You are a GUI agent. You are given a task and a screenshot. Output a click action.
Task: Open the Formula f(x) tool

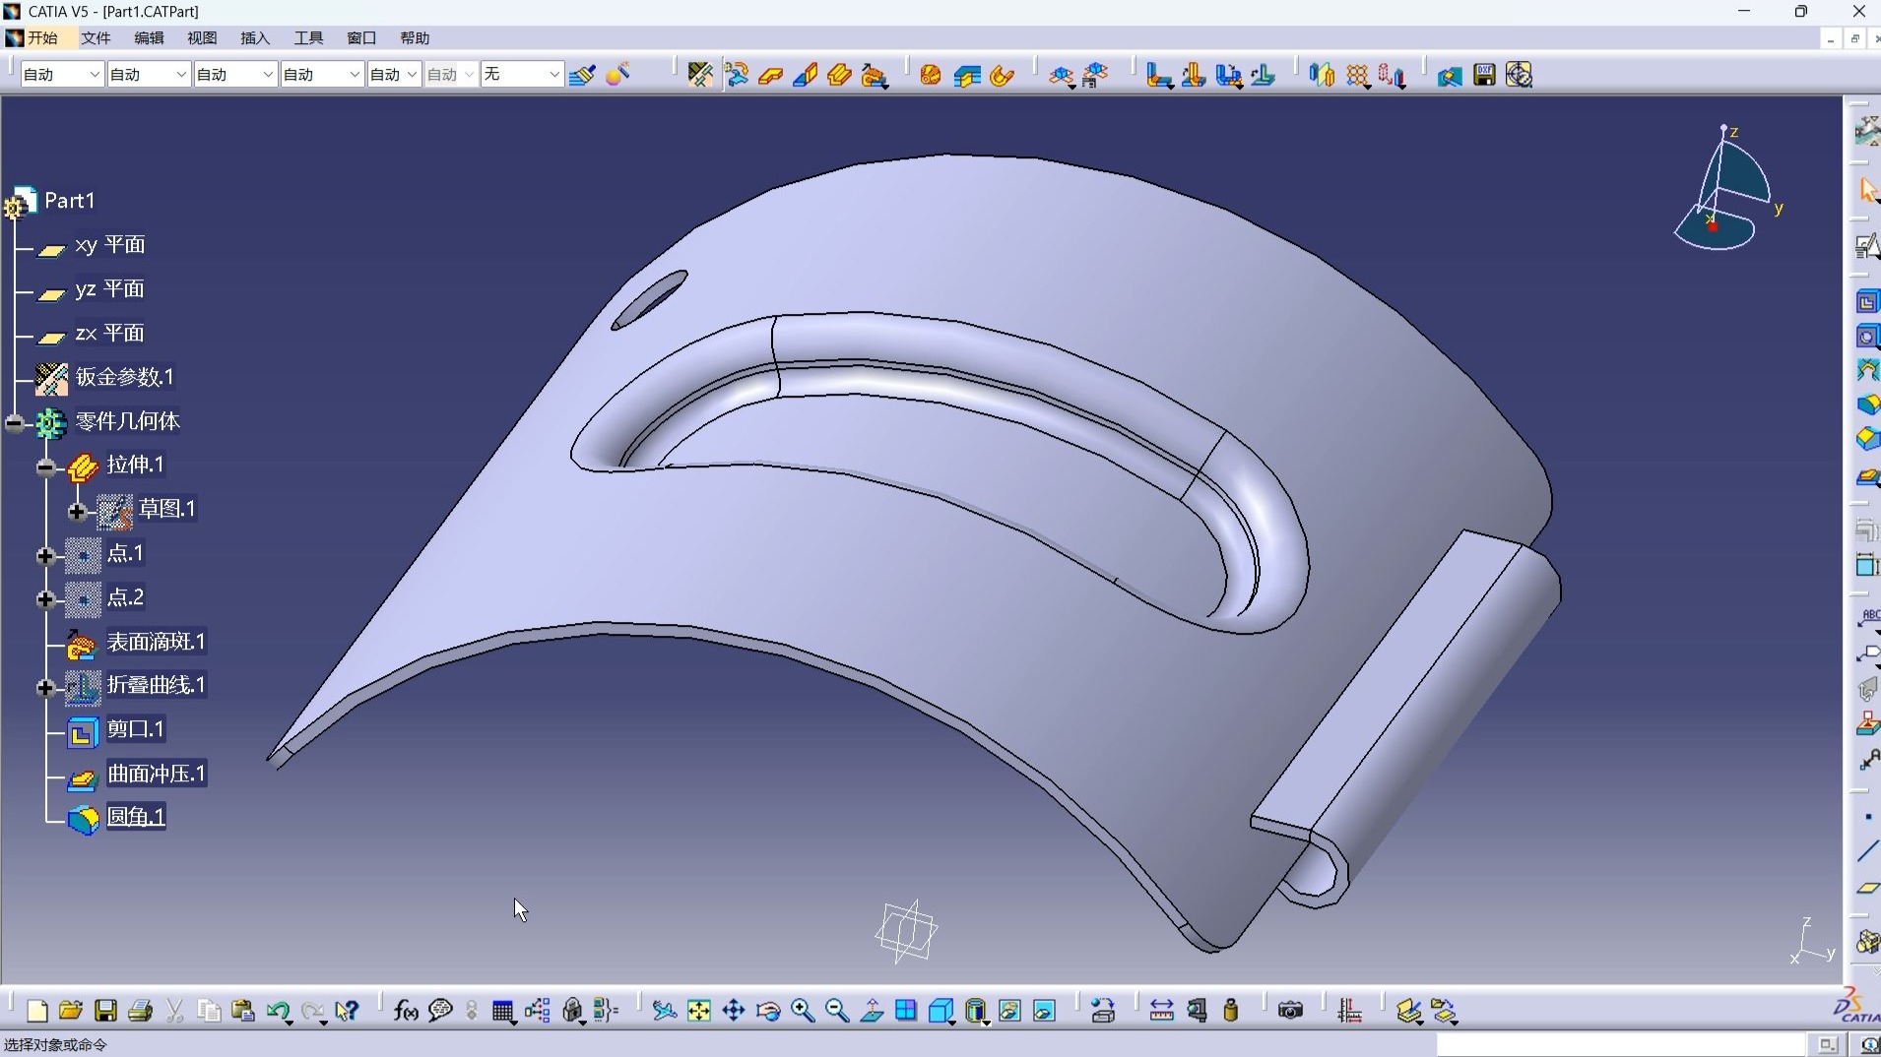pos(406,1011)
